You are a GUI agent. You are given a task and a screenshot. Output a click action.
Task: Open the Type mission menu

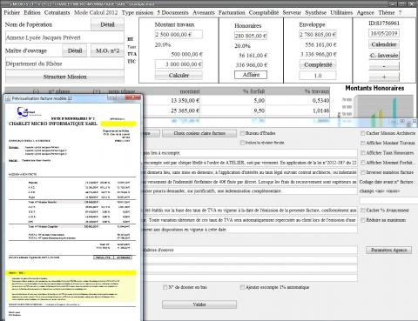(x=138, y=13)
